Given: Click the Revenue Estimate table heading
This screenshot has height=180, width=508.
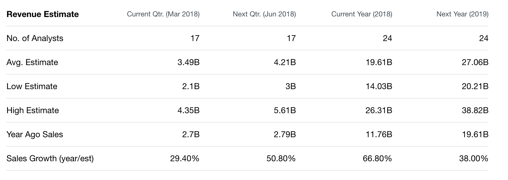Looking at the screenshot, I should [x=43, y=14].
